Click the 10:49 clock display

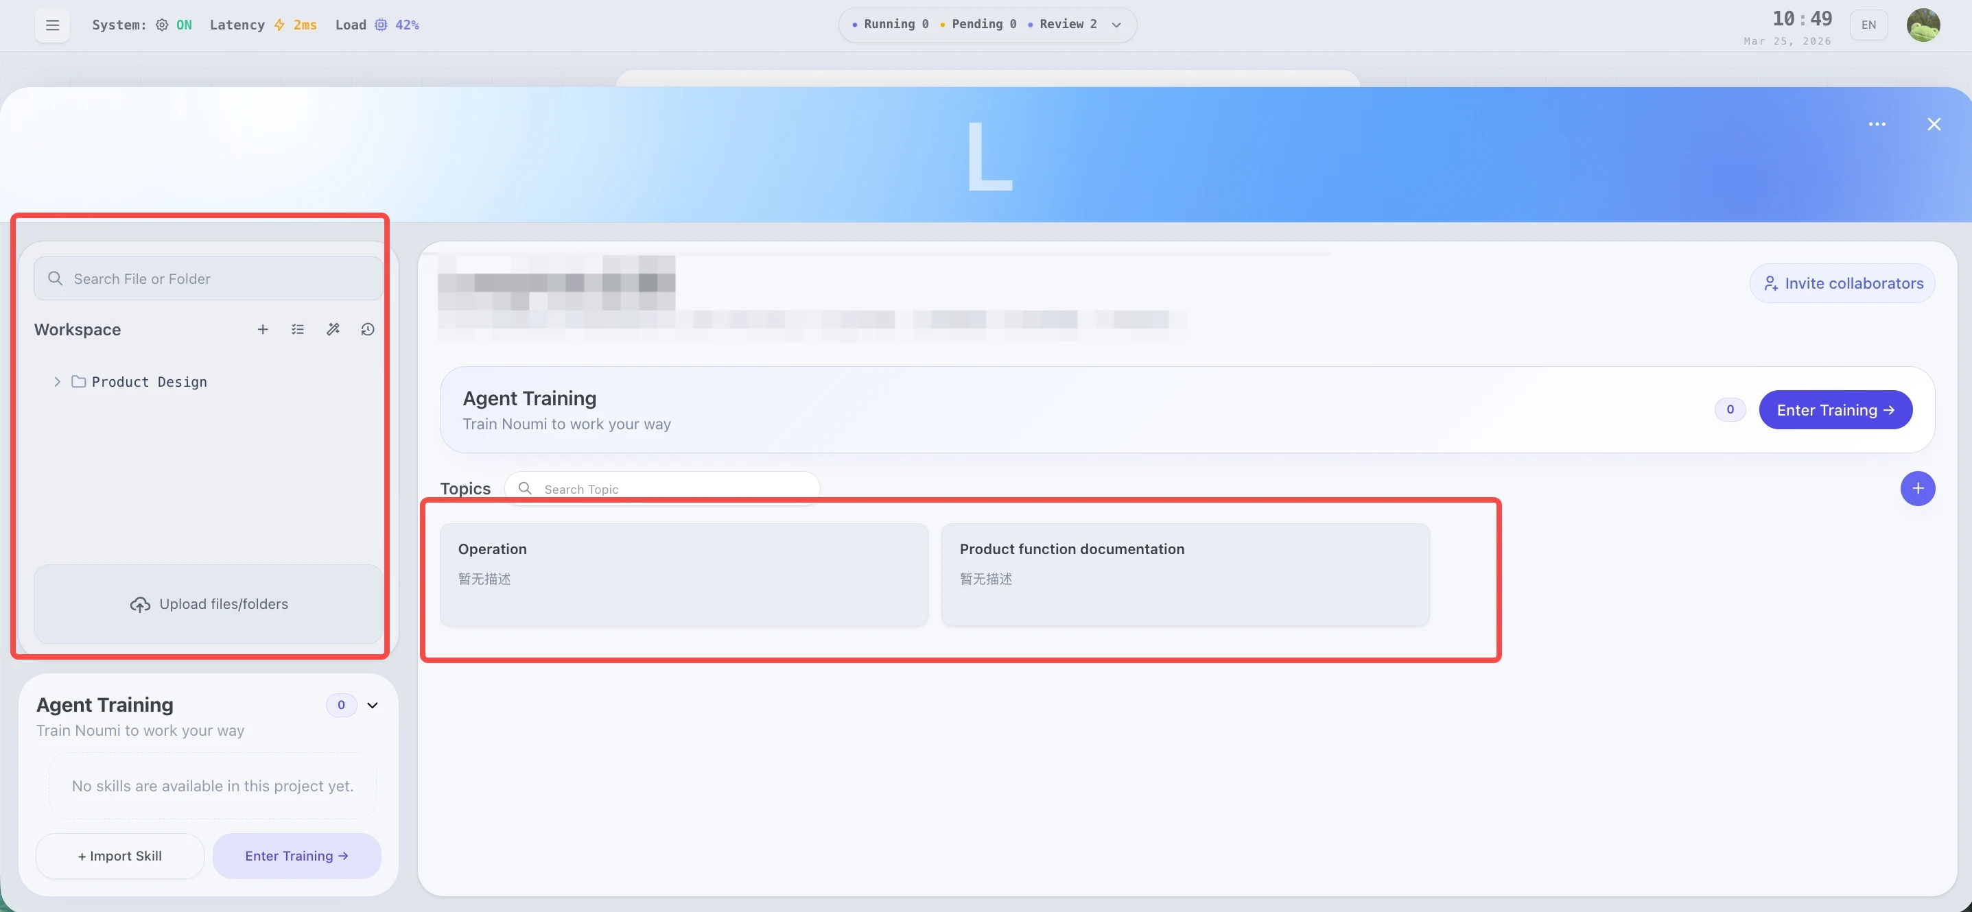(x=1802, y=19)
